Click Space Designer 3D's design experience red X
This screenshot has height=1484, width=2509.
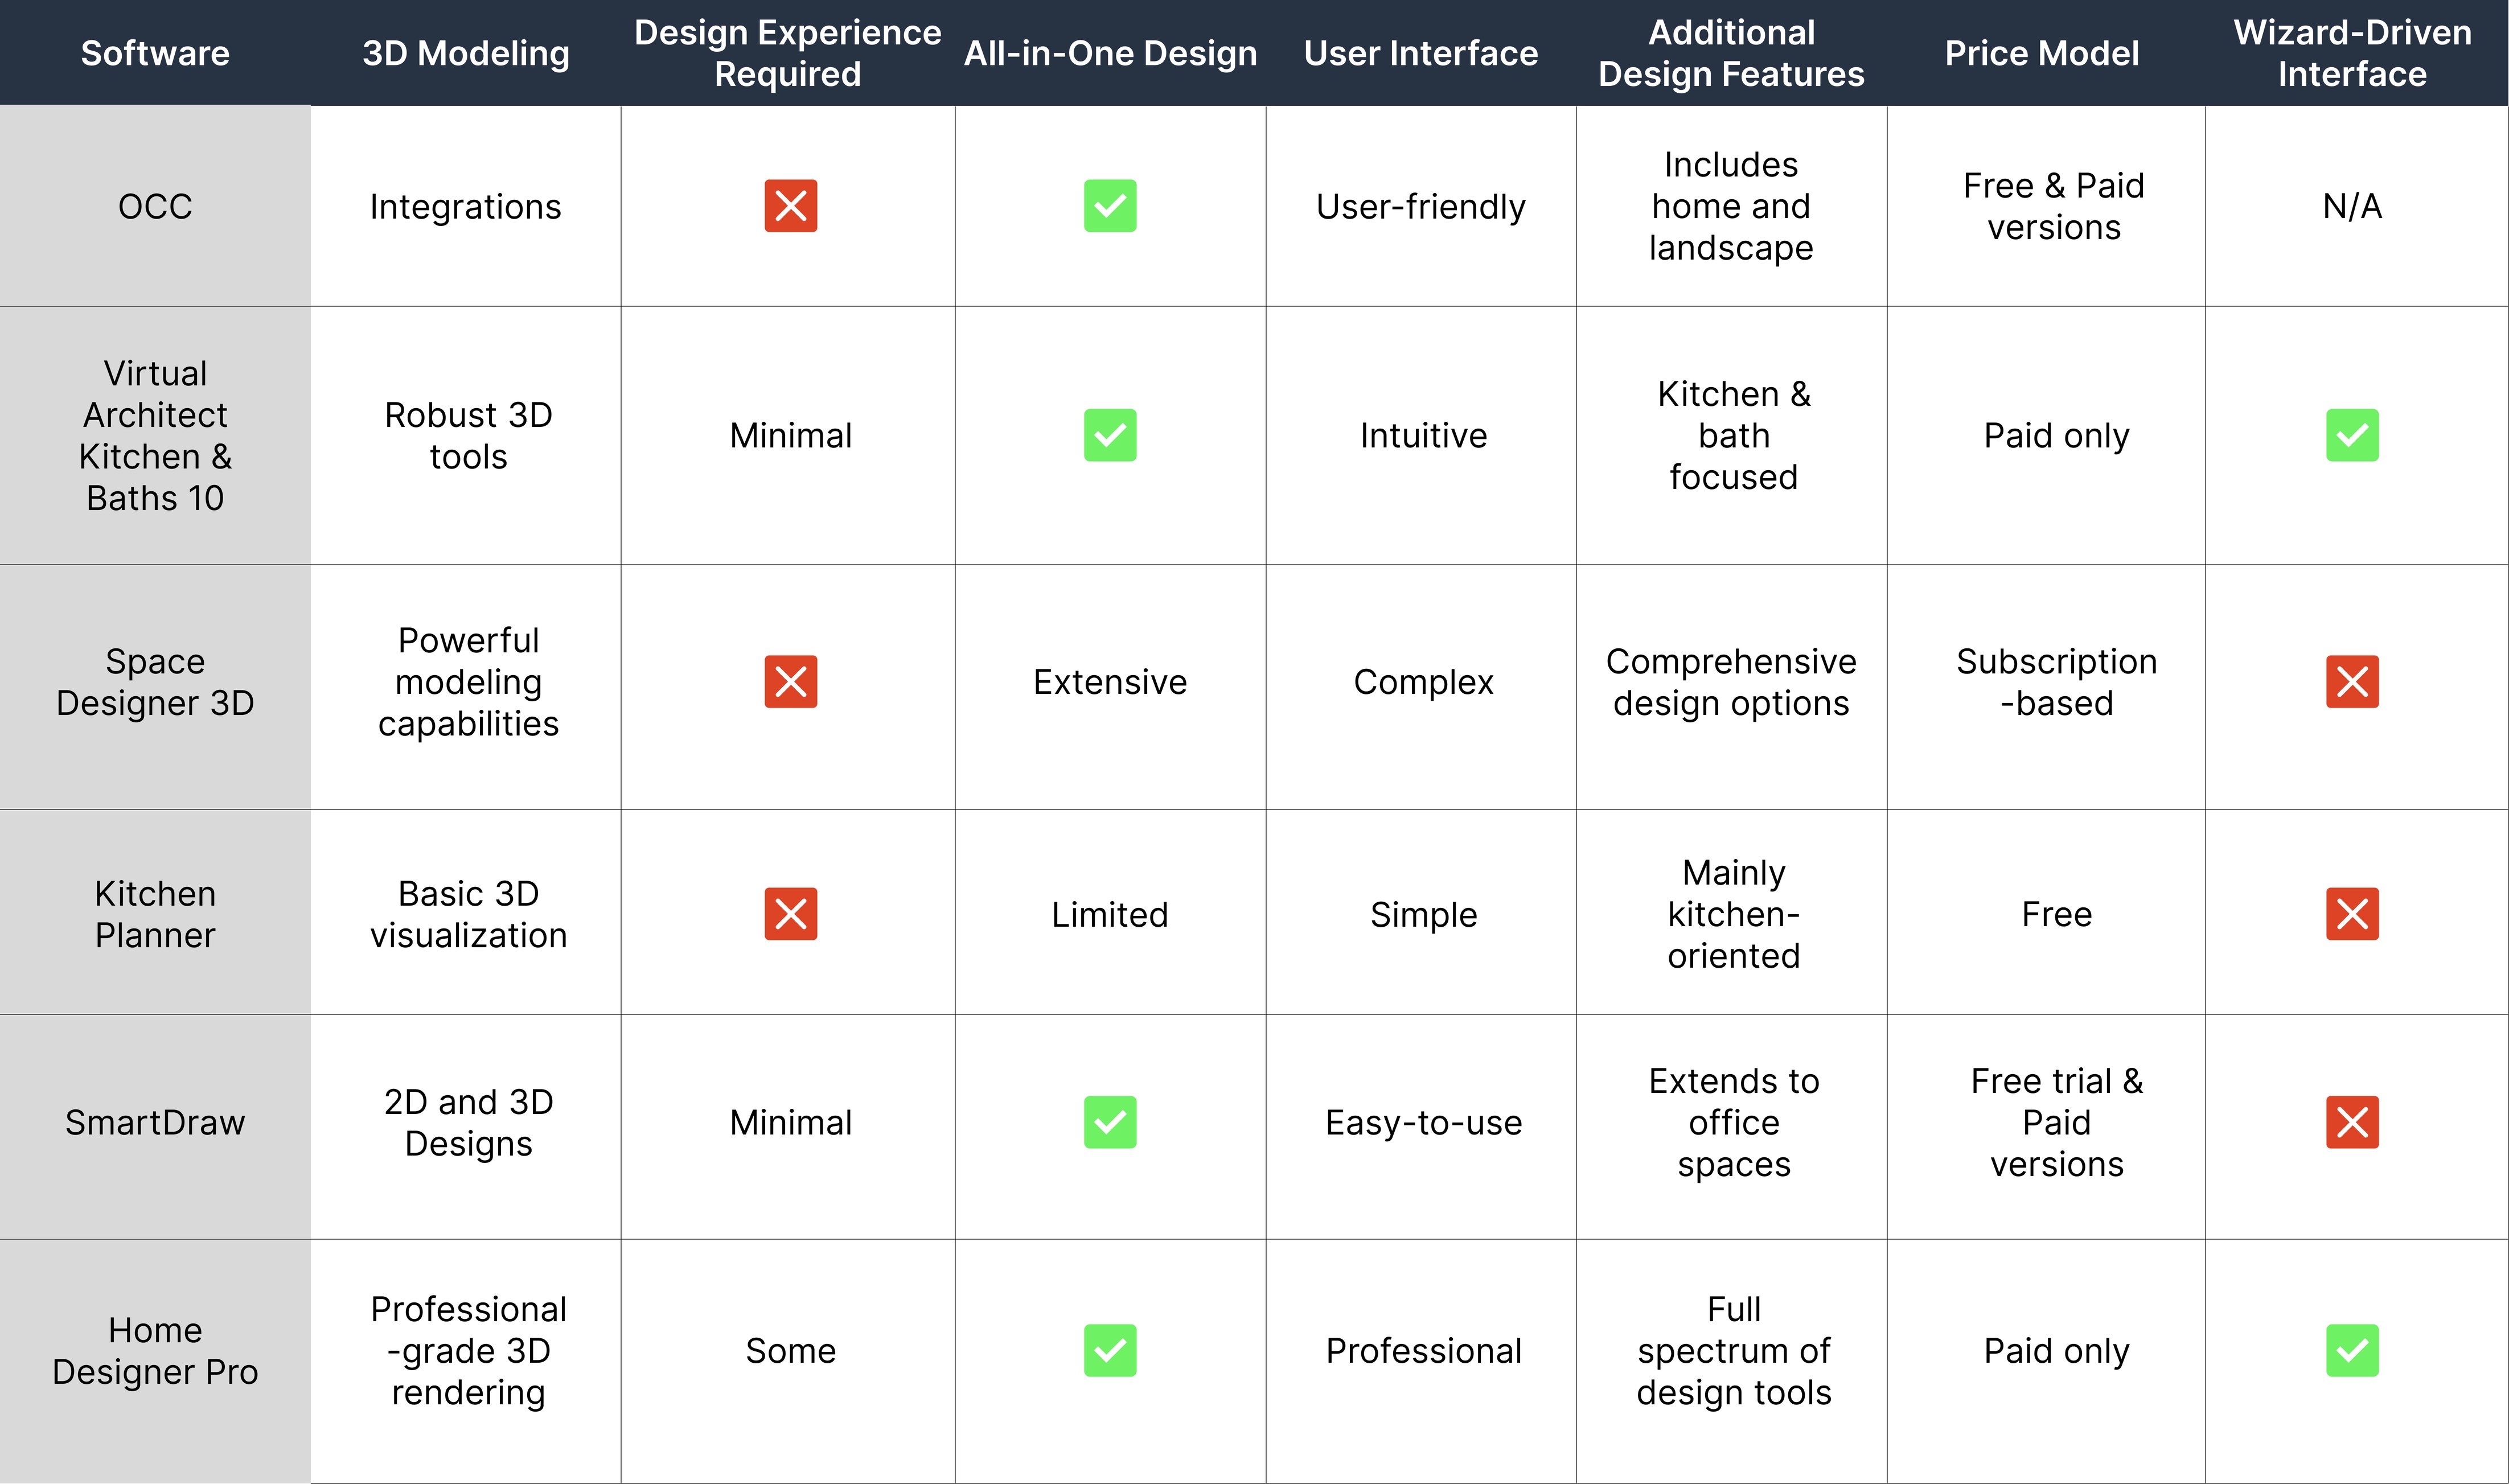790,682
